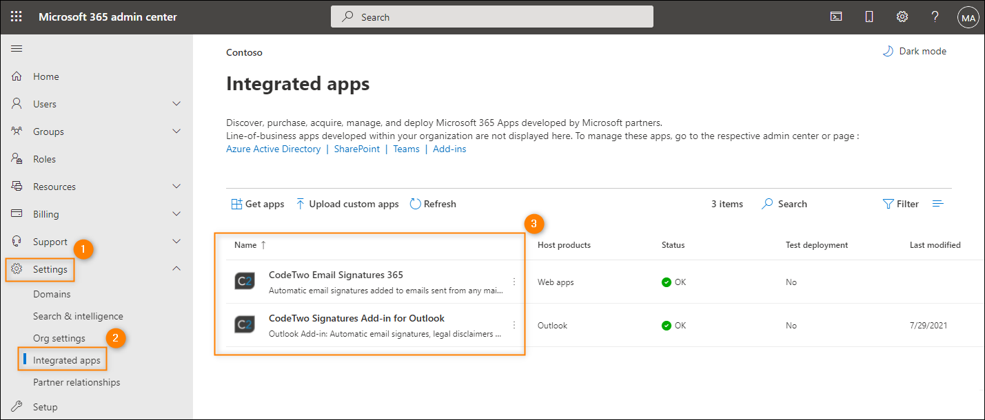Open the admin center settings gear
The height and width of the screenshot is (420, 985).
902,16
